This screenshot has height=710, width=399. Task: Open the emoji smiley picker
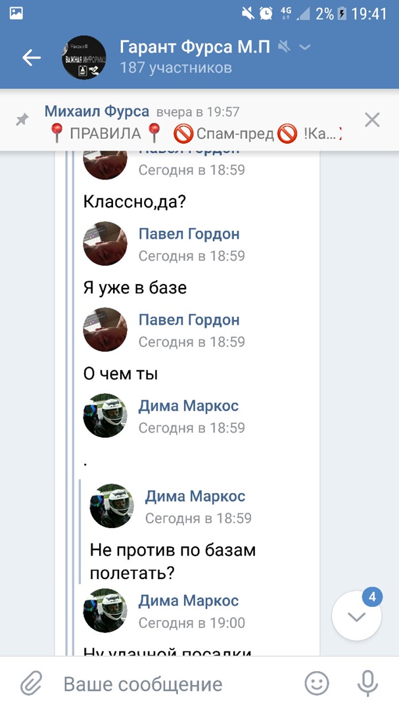317,683
